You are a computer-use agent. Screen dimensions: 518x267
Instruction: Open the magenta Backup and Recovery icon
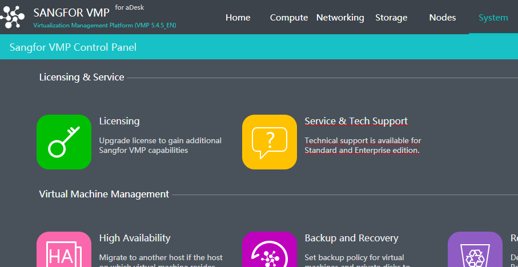pyautogui.click(x=269, y=249)
